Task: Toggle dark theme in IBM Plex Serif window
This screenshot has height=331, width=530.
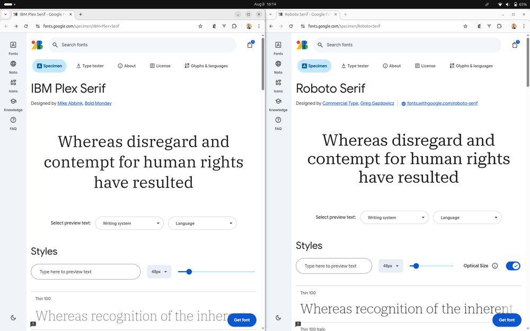Action: tap(13, 317)
